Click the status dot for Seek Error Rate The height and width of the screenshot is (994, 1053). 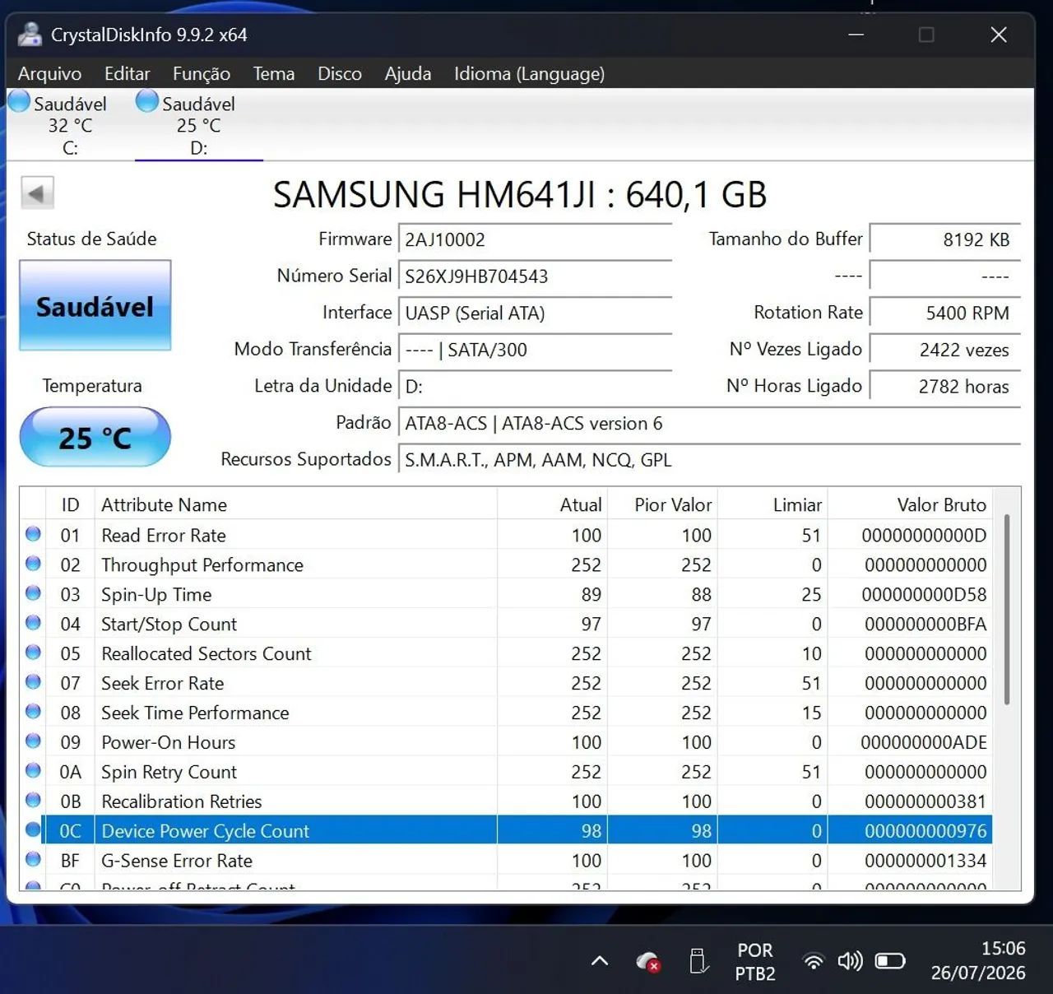click(x=33, y=682)
